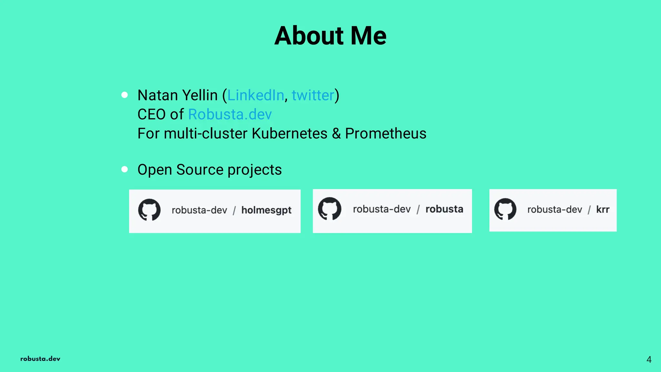Click the robusta.dev footer logo
Viewport: 661px width, 372px height.
pos(40,359)
